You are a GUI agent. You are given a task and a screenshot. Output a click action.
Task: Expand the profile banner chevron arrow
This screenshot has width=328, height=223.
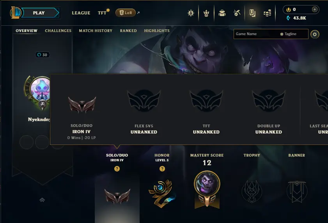(x=42, y=200)
